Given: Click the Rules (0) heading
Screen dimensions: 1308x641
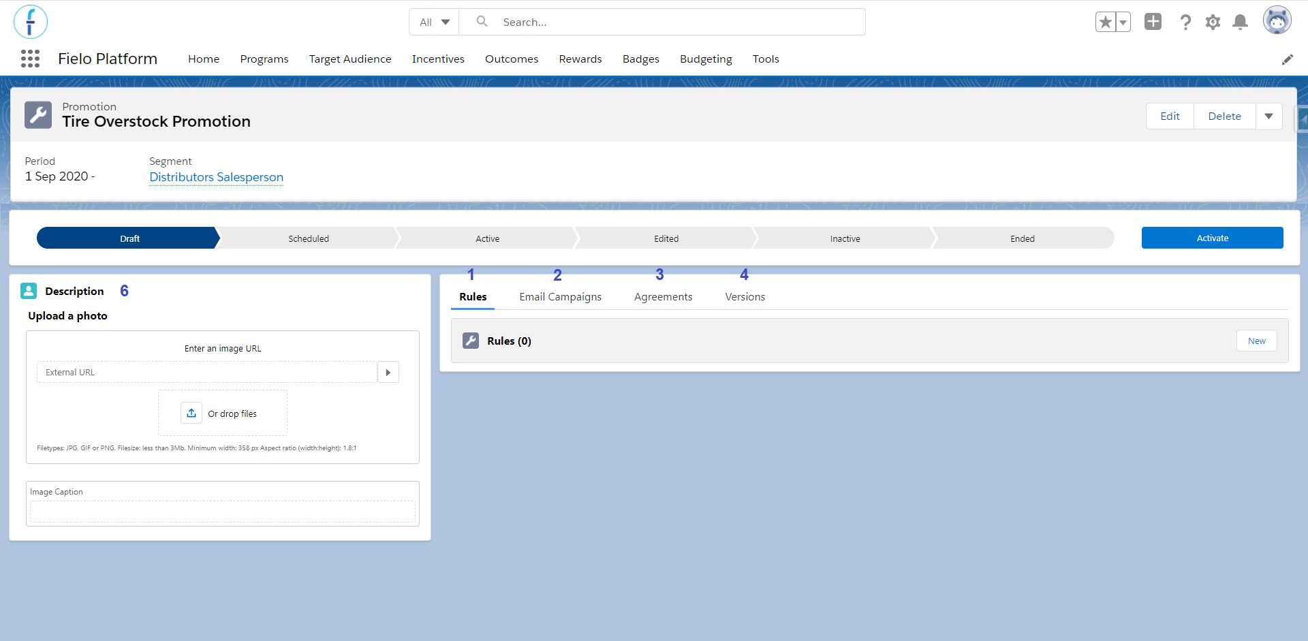Looking at the screenshot, I should click(x=509, y=341).
